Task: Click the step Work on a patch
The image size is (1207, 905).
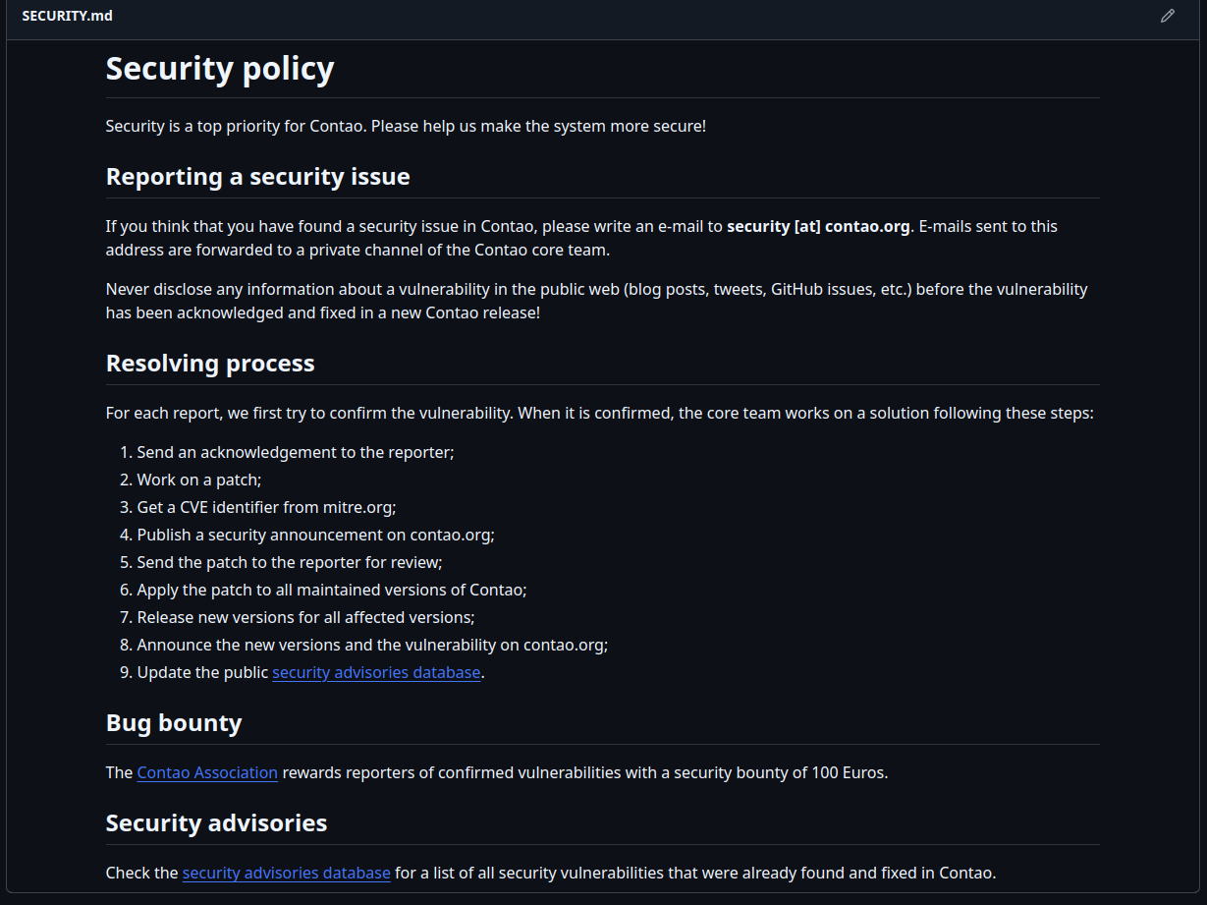Action: pyautogui.click(x=198, y=480)
